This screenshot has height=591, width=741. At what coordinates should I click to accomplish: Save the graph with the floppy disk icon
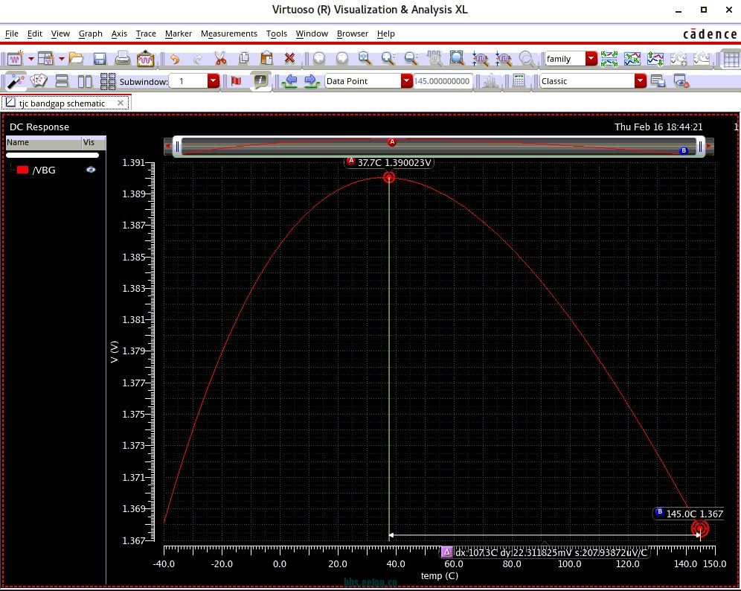(x=100, y=59)
